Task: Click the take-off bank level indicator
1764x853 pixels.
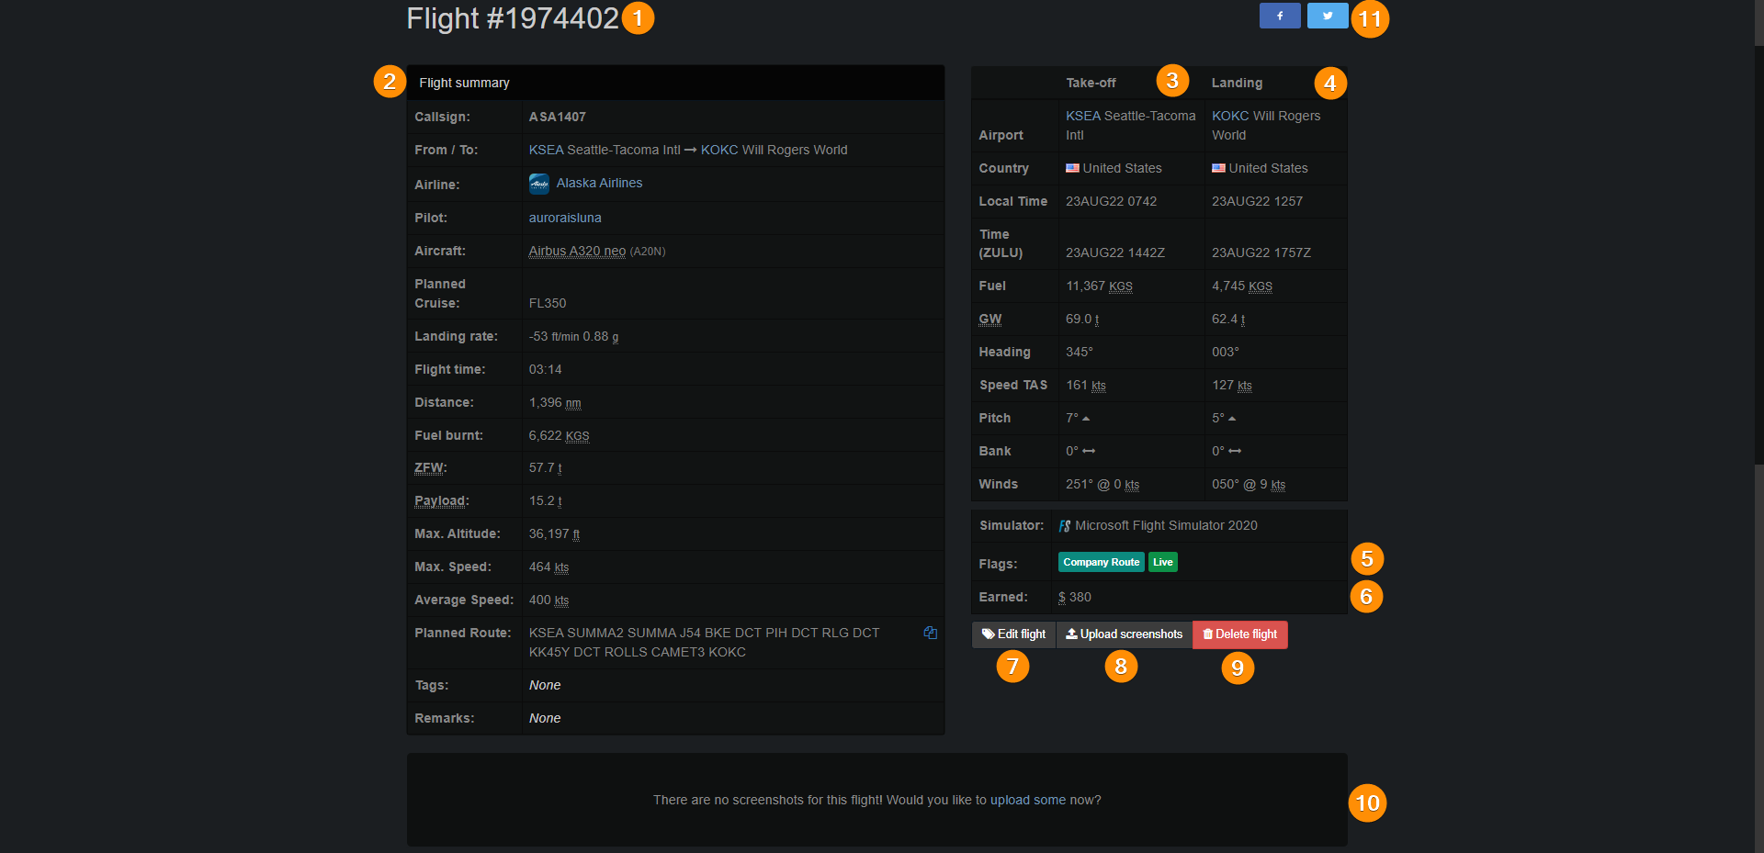Action: coord(1089,452)
